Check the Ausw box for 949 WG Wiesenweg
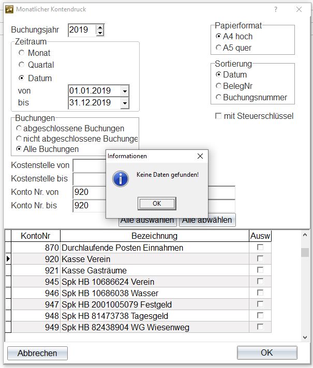This screenshot has width=313, height=368. coord(260,327)
